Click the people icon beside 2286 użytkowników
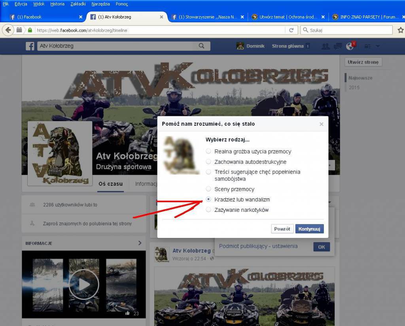The width and height of the screenshot is (405, 326). tap(32, 205)
